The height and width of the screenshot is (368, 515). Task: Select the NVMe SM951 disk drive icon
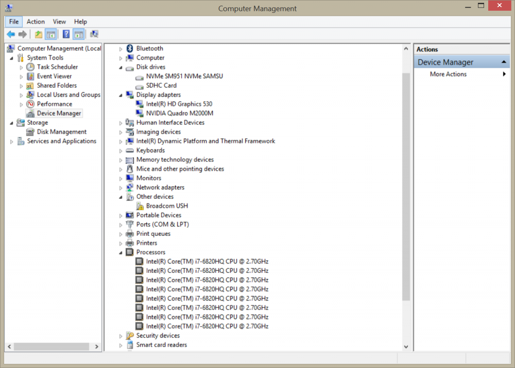[140, 76]
